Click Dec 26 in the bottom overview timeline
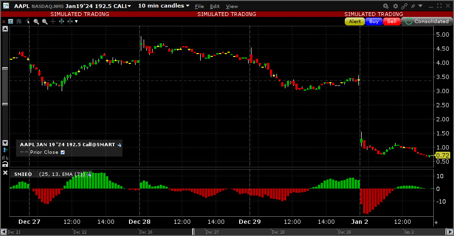Viewport: 454px width, 236px height. point(146,232)
